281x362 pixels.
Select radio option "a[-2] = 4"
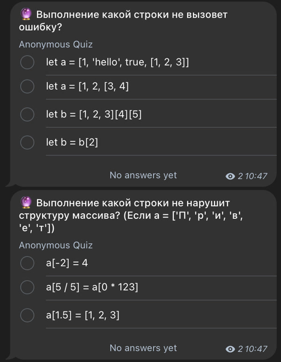pos(27,263)
